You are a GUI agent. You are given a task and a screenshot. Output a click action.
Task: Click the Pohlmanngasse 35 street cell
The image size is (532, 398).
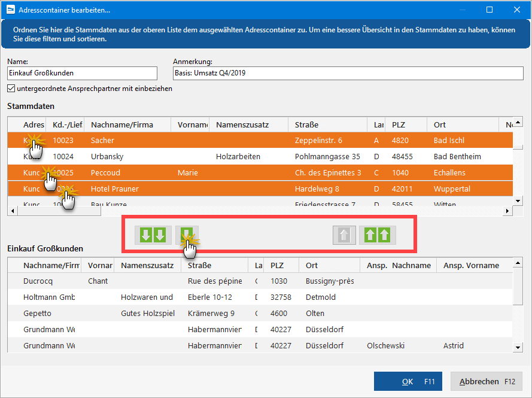pos(327,156)
